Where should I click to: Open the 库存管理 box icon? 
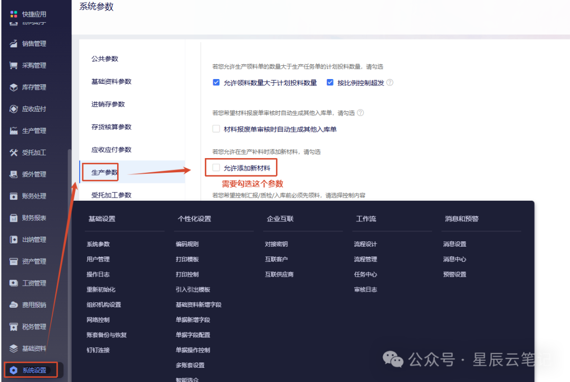click(x=13, y=87)
